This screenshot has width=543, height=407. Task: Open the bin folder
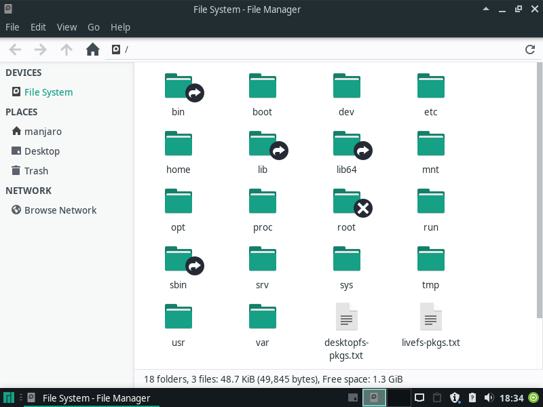coord(179,87)
